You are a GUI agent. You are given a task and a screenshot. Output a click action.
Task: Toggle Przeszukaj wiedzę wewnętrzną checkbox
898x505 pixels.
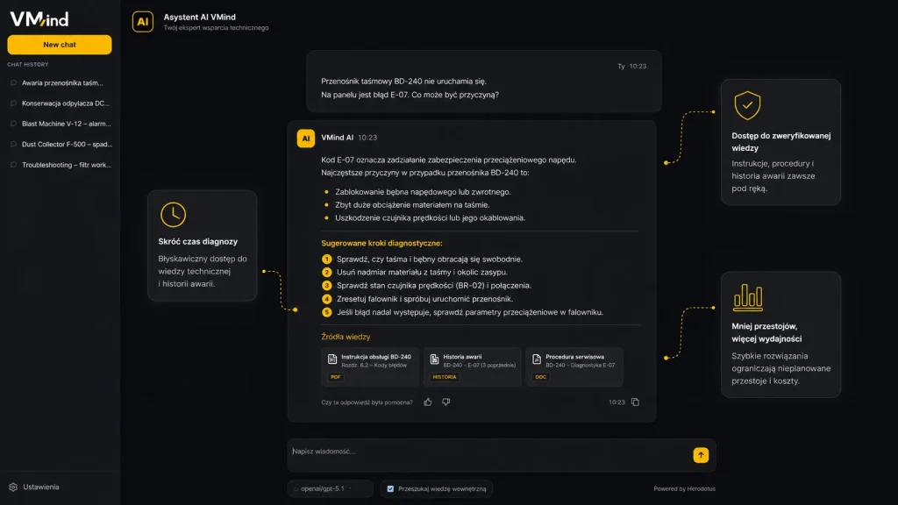coord(390,489)
